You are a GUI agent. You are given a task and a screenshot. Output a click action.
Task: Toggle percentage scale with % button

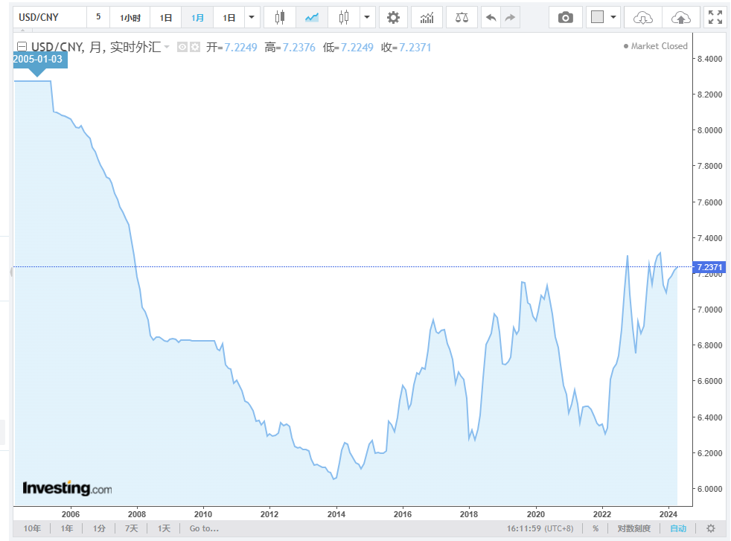pyautogui.click(x=596, y=528)
